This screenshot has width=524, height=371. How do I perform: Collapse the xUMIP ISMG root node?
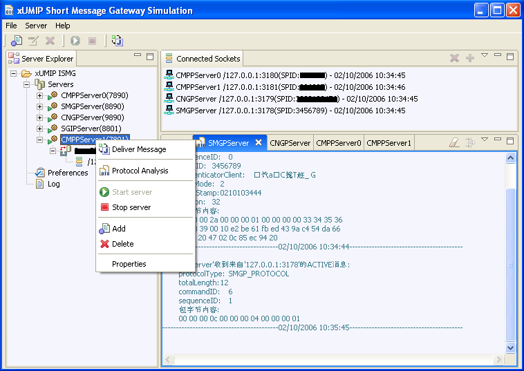(x=13, y=73)
